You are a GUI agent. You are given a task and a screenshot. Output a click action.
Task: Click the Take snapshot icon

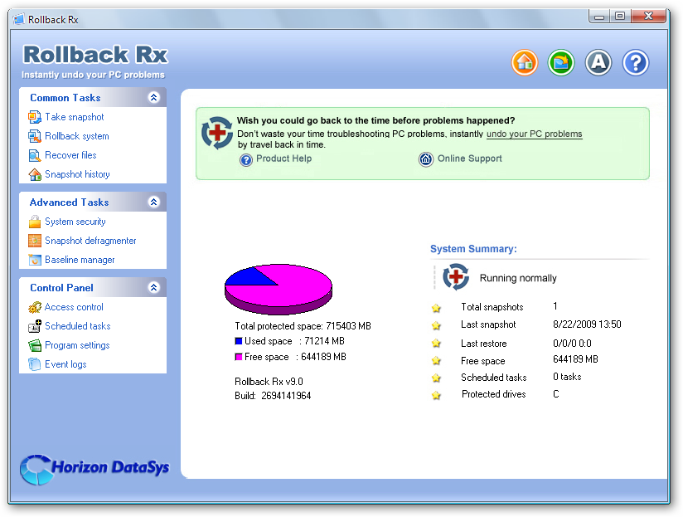pos(35,117)
